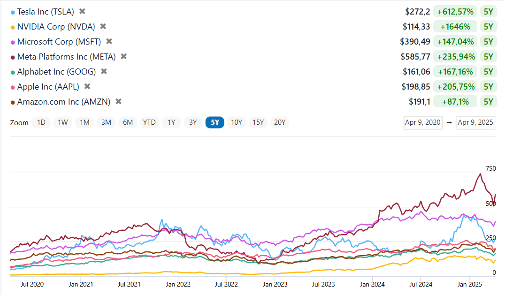
Task: Open the Amazon.com Inc (AMZN) name
Action: 64,102
